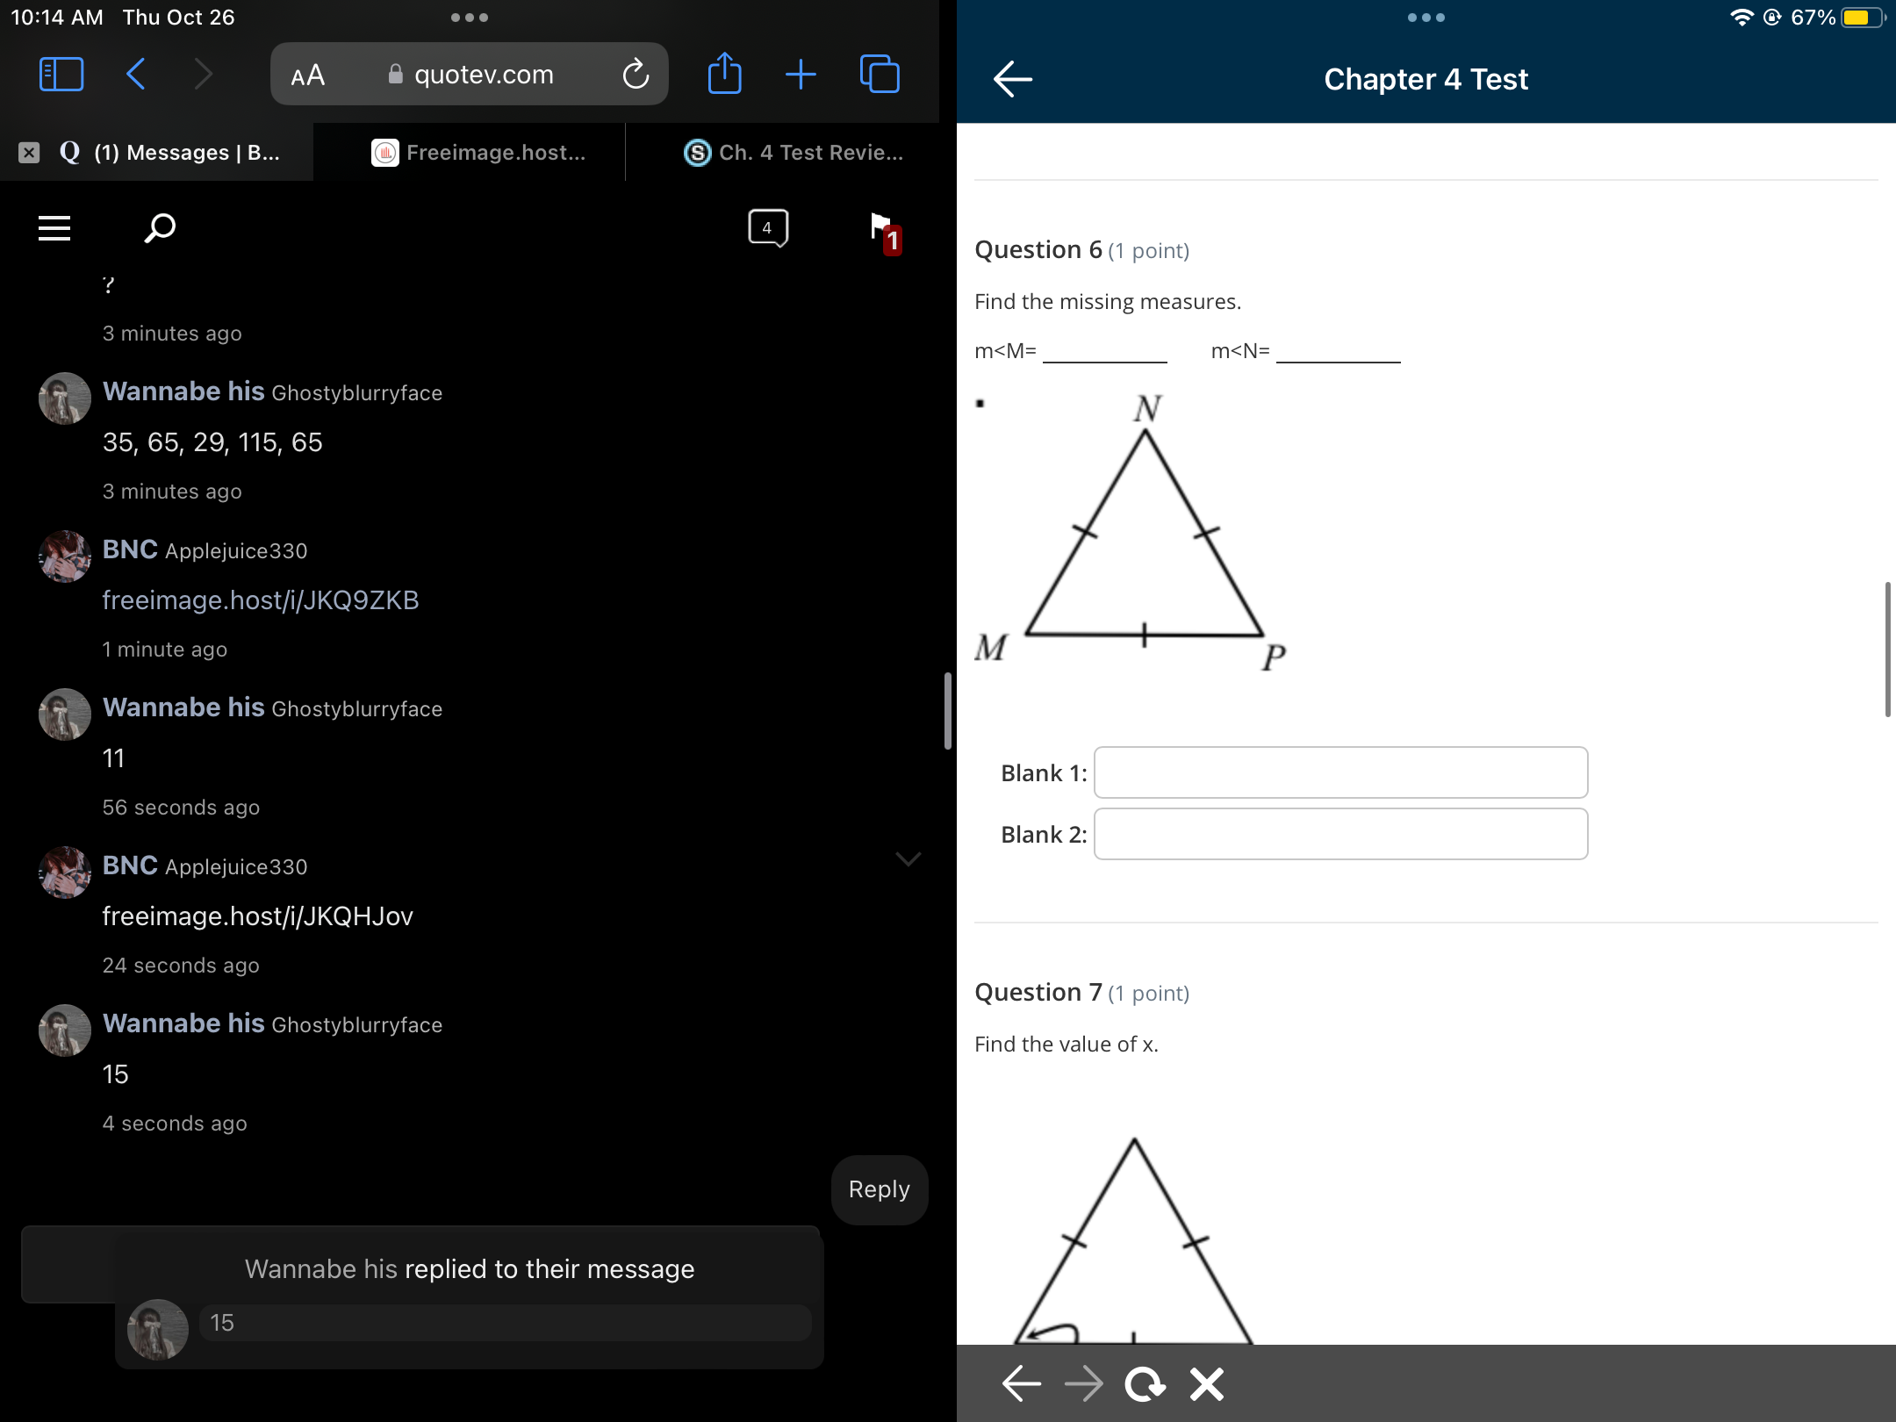Open the freeimage.host/i/JKQ9ZKB link

(x=261, y=600)
